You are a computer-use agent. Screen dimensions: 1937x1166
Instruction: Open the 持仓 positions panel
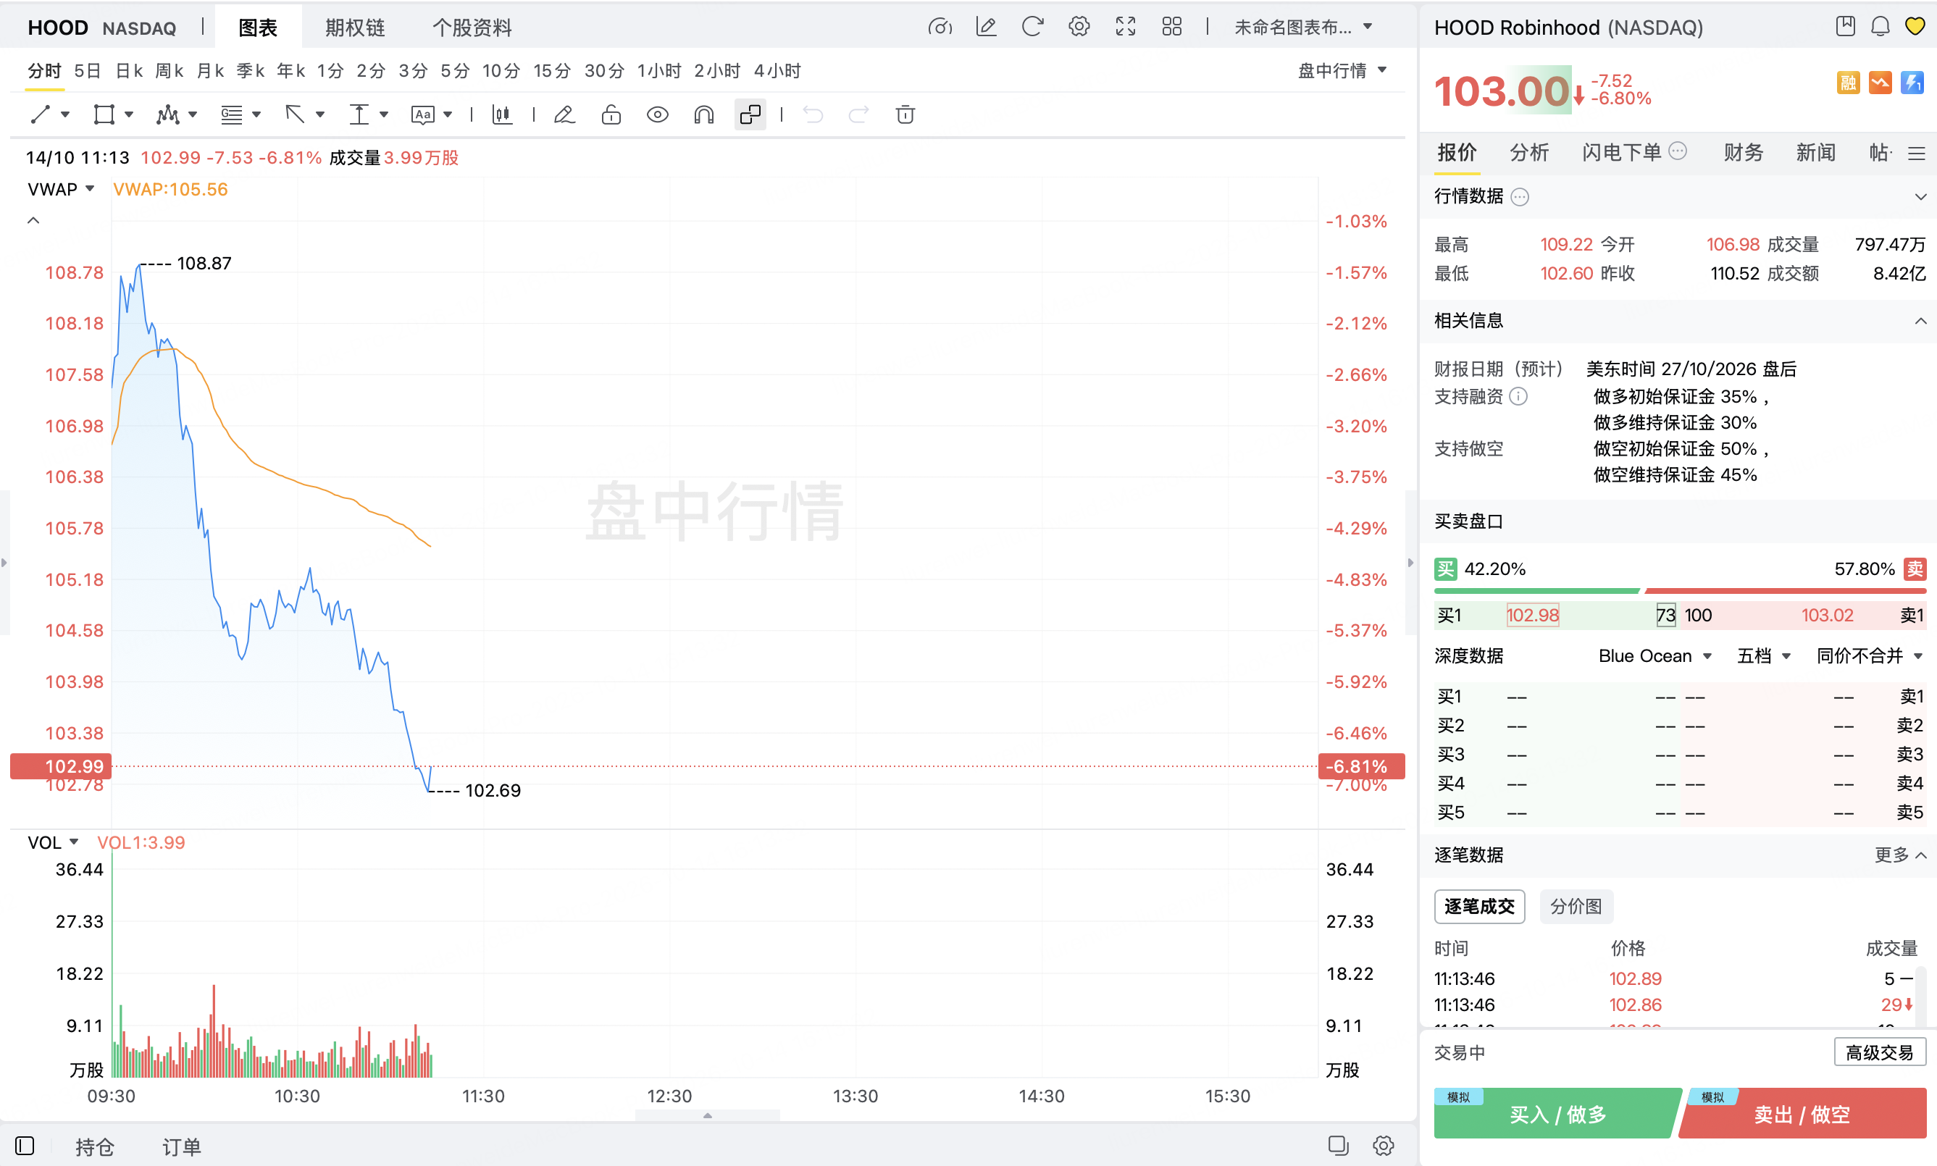coord(94,1146)
